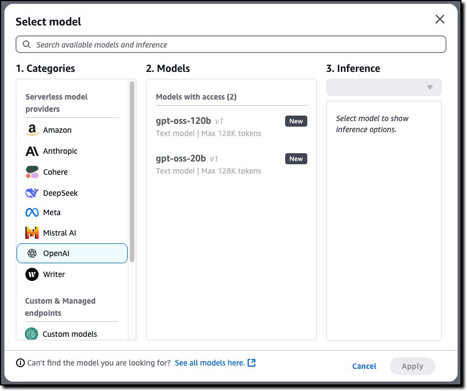
Task: Choose Cohere from the categories list
Action: pos(55,172)
